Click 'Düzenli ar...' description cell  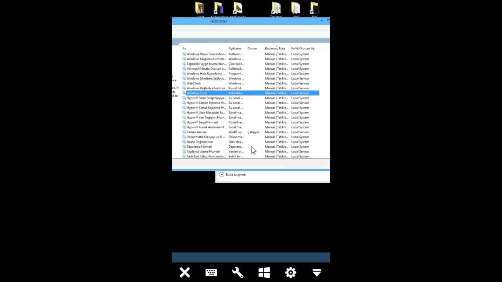pyautogui.click(x=236, y=122)
